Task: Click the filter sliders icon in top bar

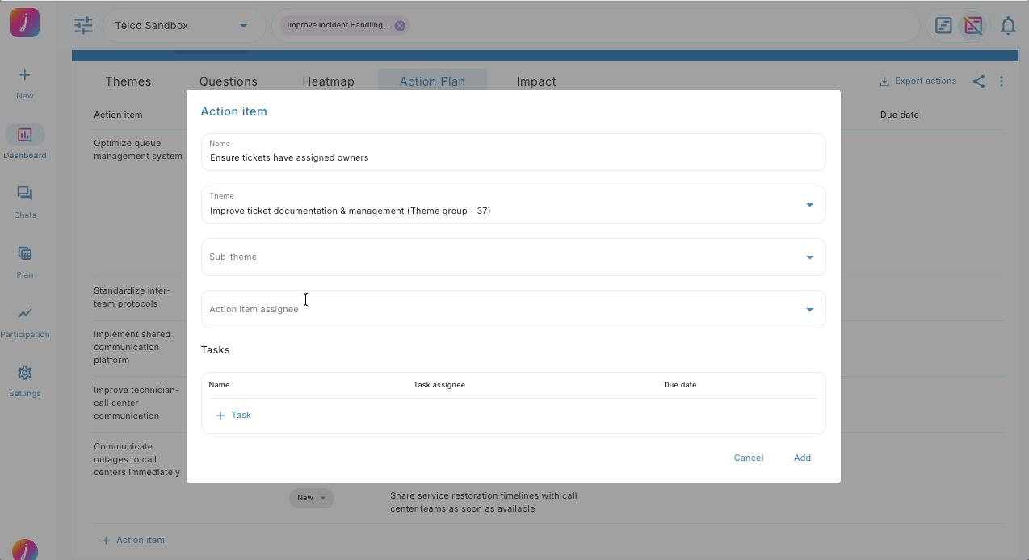Action: tap(83, 26)
